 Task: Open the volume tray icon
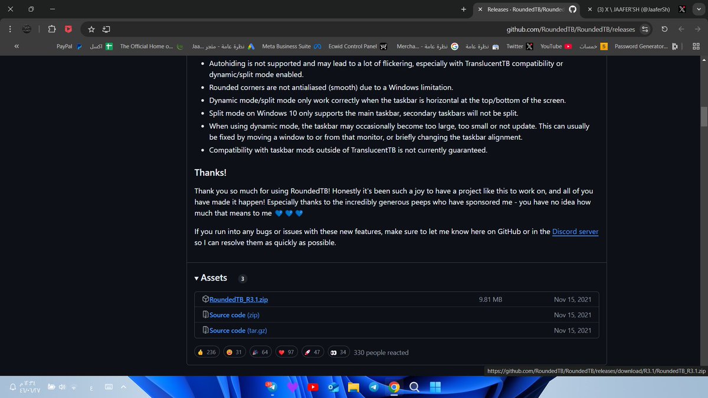(x=61, y=387)
